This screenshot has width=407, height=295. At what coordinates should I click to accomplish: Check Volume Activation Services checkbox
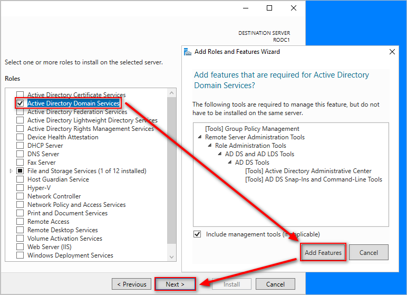pos(20,239)
